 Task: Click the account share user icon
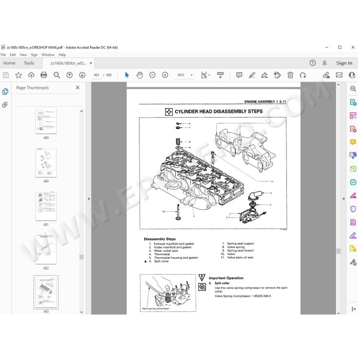(x=352, y=75)
